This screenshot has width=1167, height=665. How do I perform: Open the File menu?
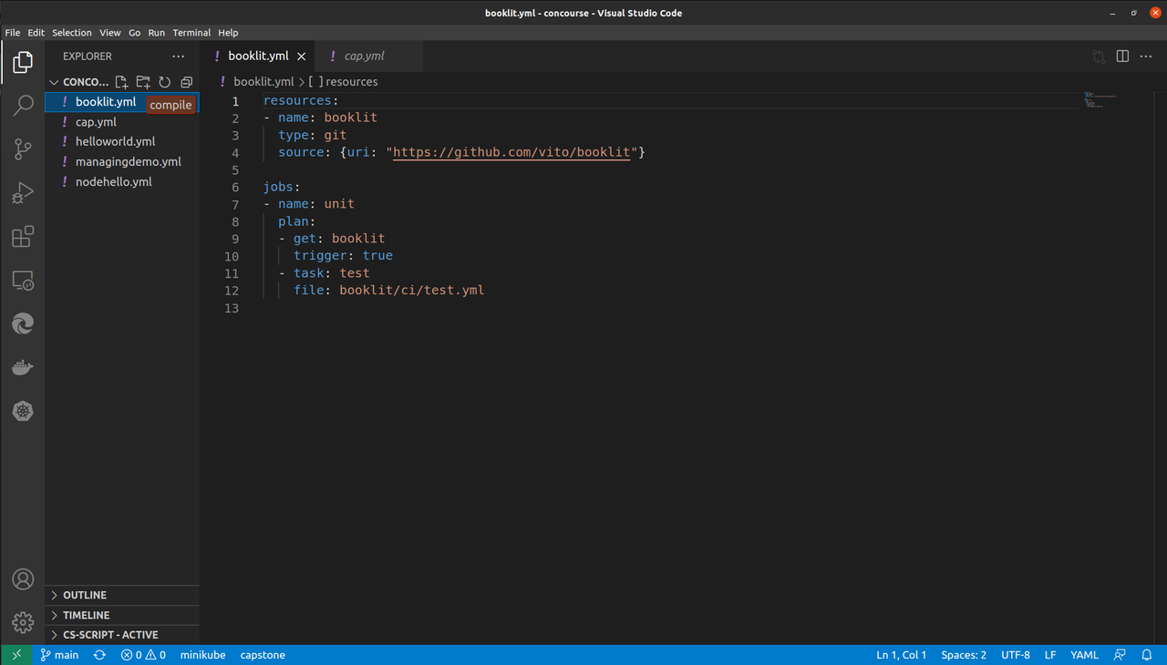[x=13, y=33]
